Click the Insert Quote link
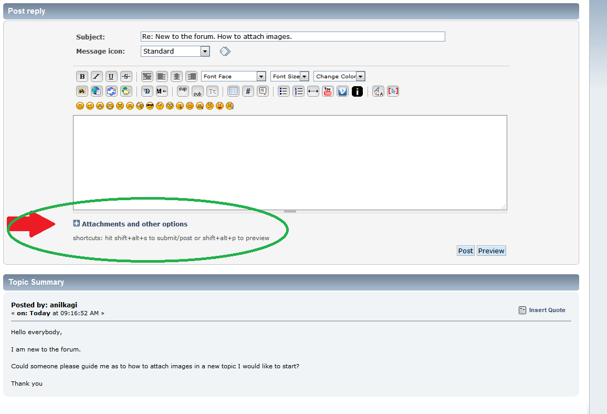Screen dimensions: 607x414 point(547,310)
